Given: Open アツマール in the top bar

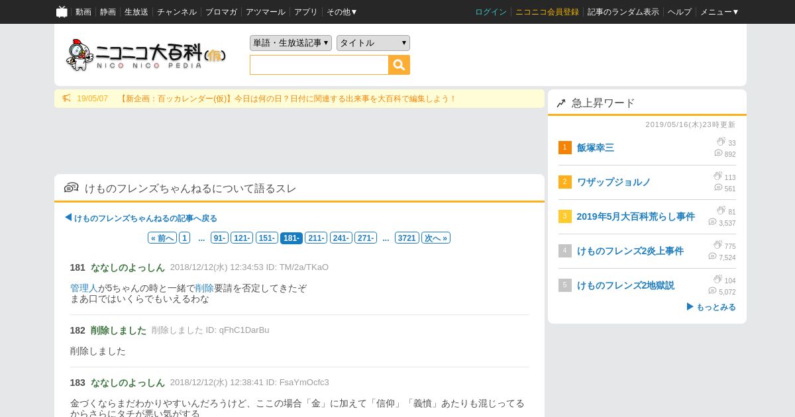Looking at the screenshot, I should 266,12.
